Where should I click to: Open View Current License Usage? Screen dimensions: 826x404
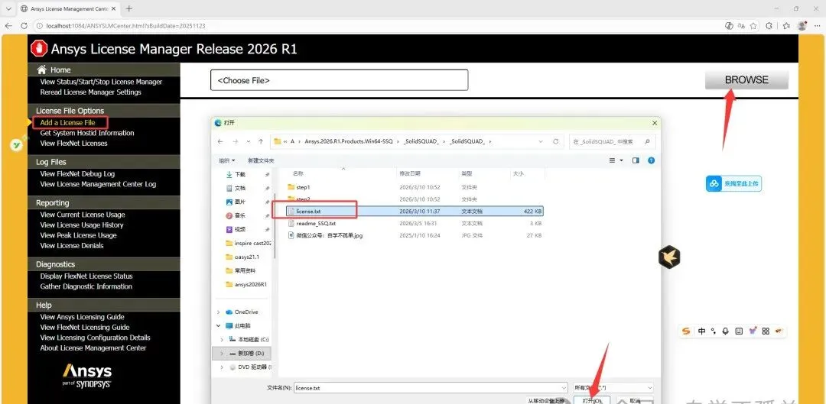(83, 215)
